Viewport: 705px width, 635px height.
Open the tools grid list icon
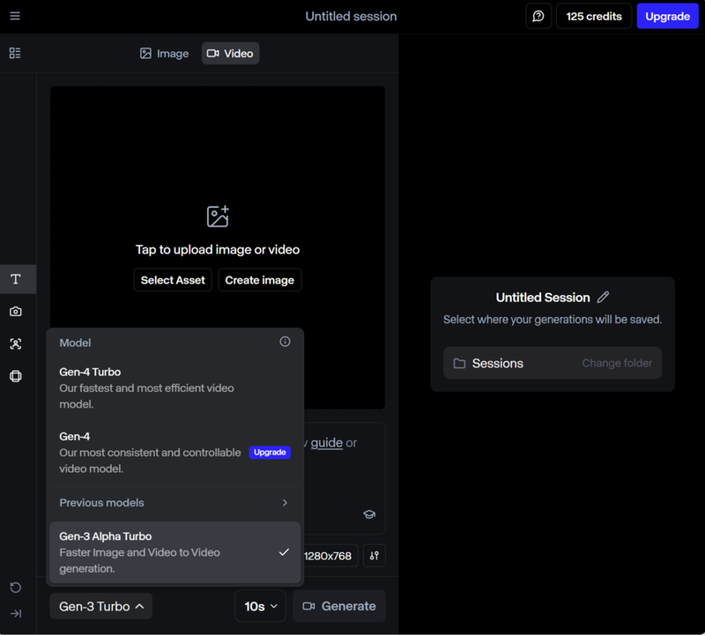tap(15, 53)
